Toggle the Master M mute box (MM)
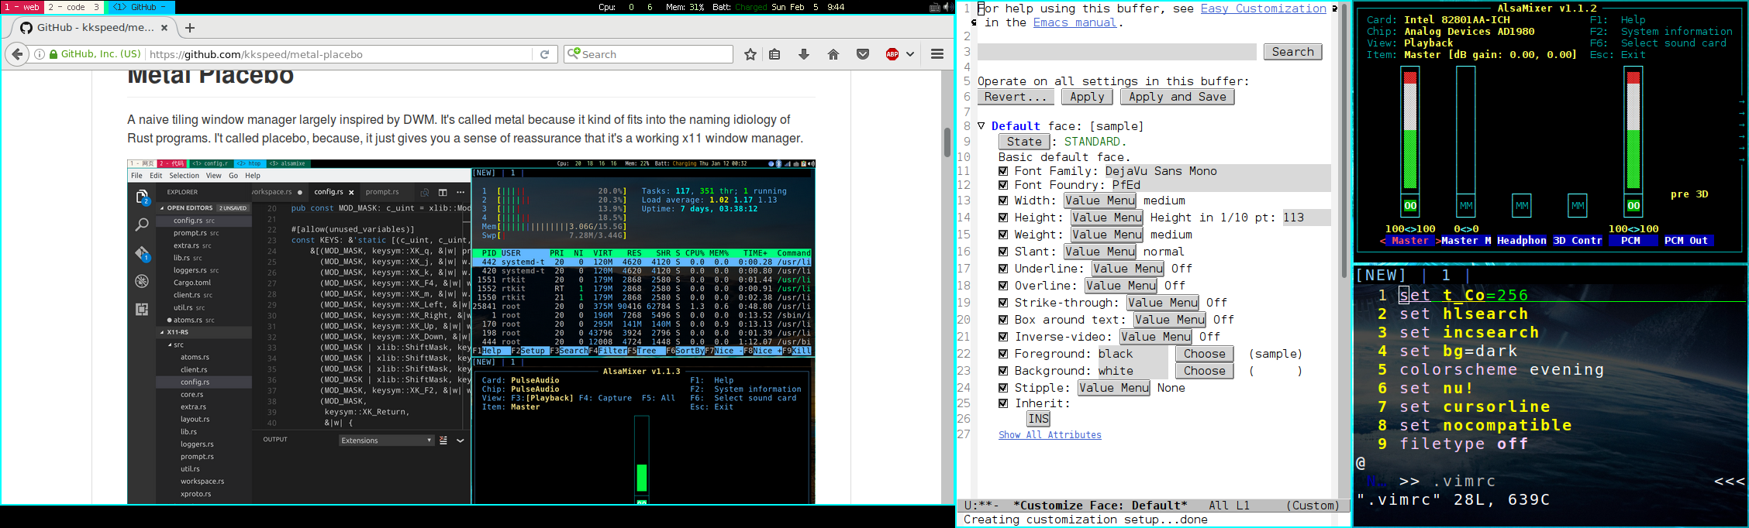The image size is (1749, 528). coord(1466,206)
